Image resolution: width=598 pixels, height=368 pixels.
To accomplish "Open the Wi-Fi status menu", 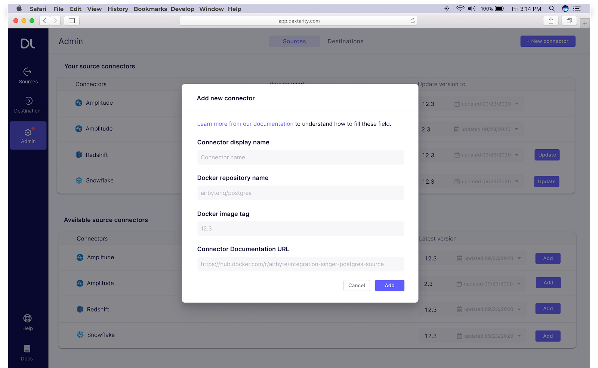I will pyautogui.click(x=460, y=9).
